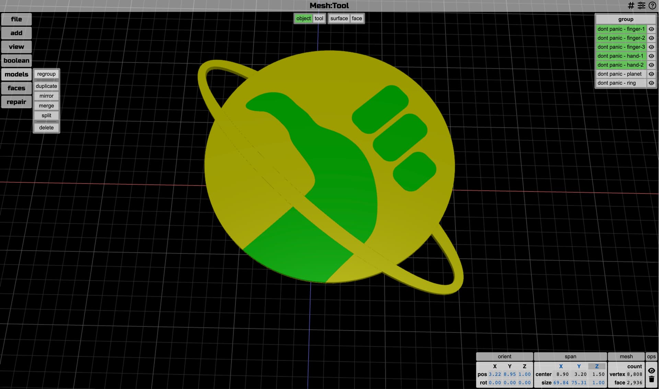Screen dimensions: 659x389
Task: Expand the repair menu
Action: point(16,102)
